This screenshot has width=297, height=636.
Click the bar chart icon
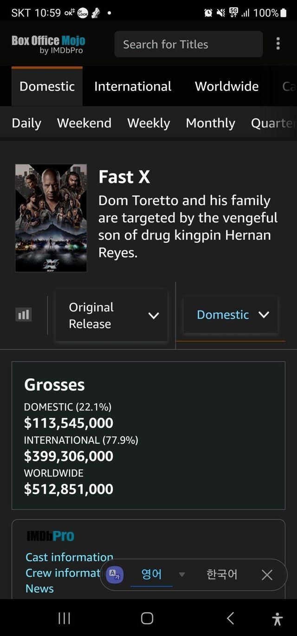pyautogui.click(x=24, y=315)
